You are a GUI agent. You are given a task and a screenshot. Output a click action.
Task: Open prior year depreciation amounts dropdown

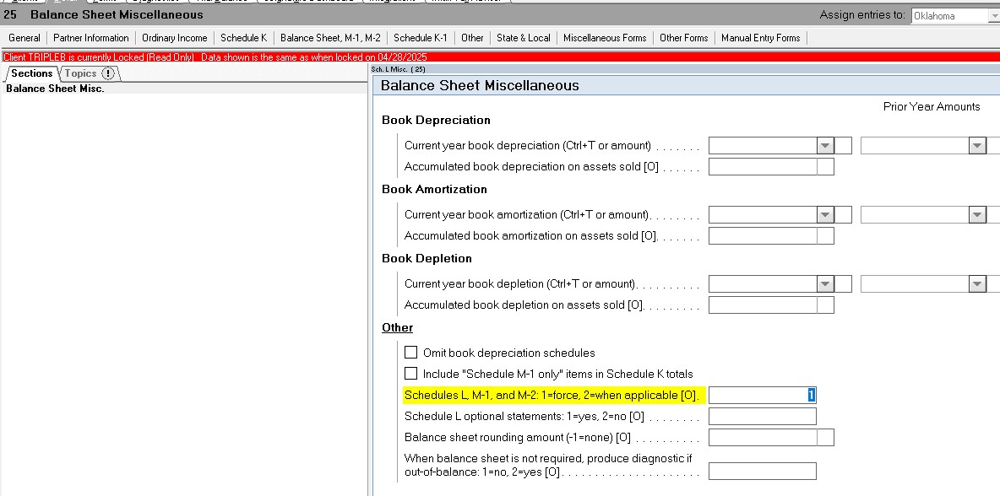tap(977, 144)
